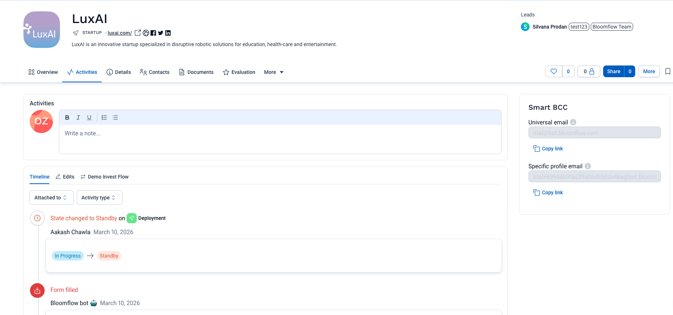Click the red Form filled icon
Image resolution: width=673 pixels, height=315 pixels.
(37, 290)
